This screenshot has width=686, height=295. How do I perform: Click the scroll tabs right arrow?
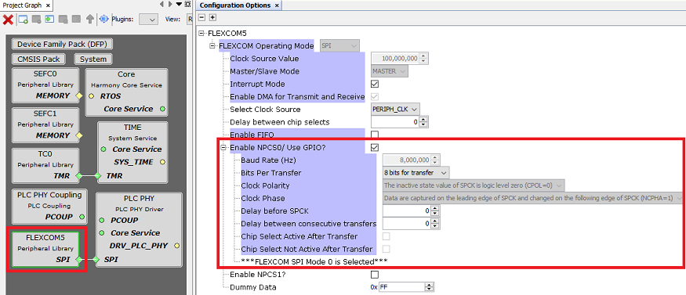coord(170,5)
